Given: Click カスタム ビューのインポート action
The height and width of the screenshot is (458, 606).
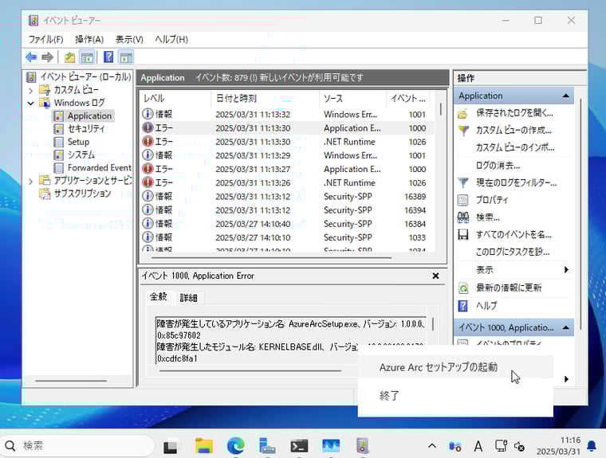Looking at the screenshot, I should pyautogui.click(x=515, y=147).
